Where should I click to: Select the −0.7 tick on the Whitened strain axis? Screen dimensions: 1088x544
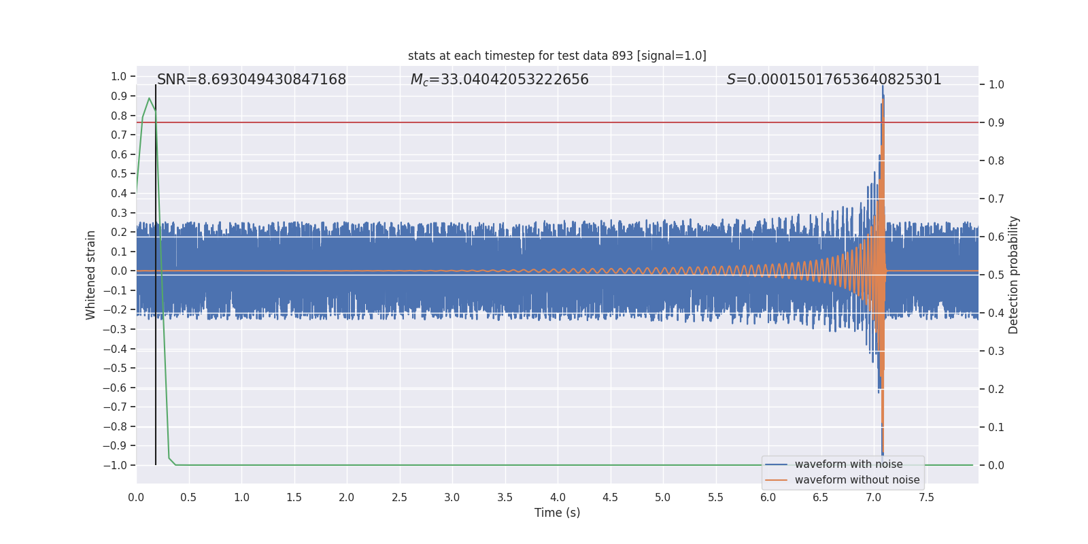point(115,407)
